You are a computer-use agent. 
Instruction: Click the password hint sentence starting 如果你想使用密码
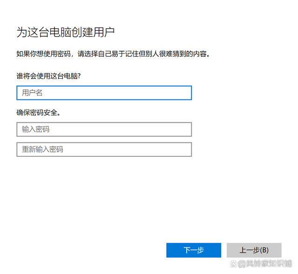(113, 54)
